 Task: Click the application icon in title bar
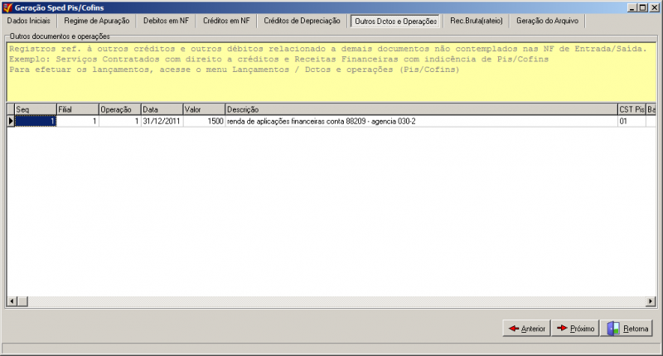point(7,7)
